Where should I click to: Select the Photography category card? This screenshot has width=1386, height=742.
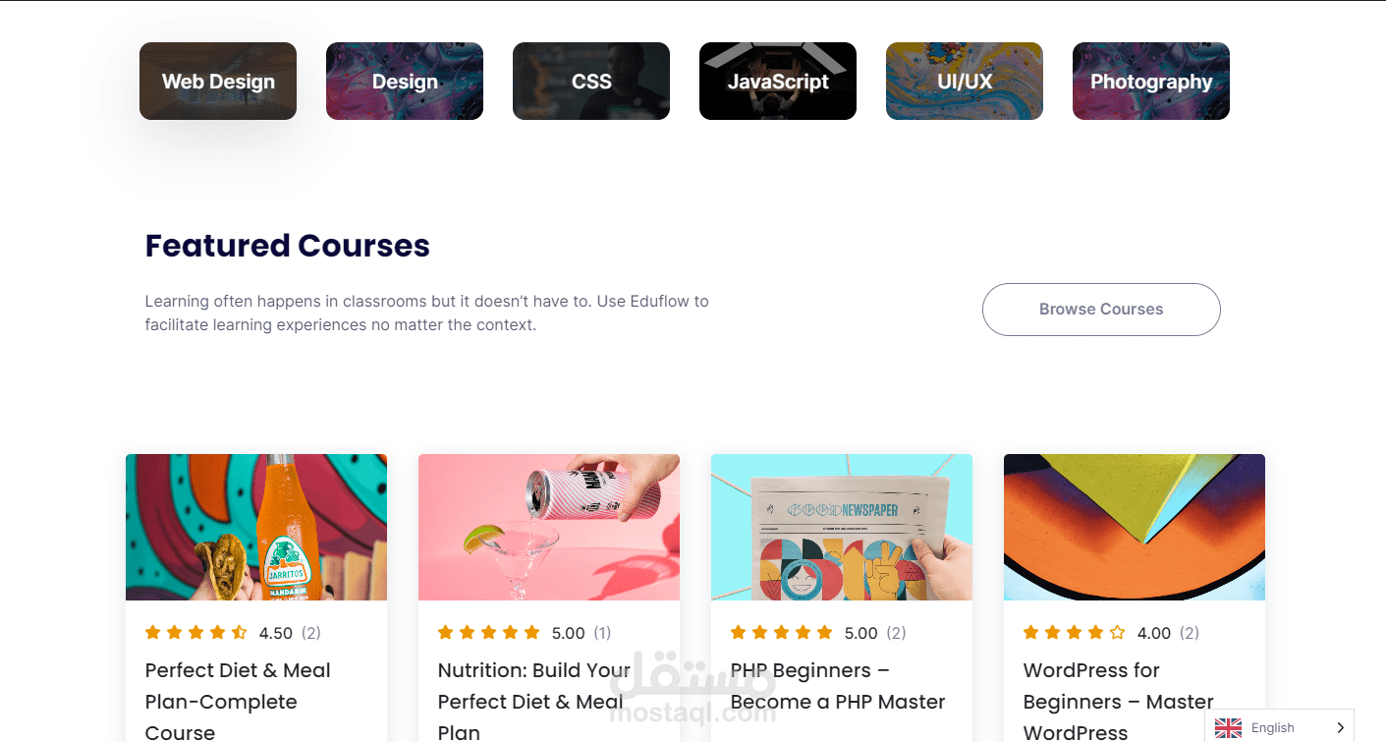click(x=1151, y=82)
